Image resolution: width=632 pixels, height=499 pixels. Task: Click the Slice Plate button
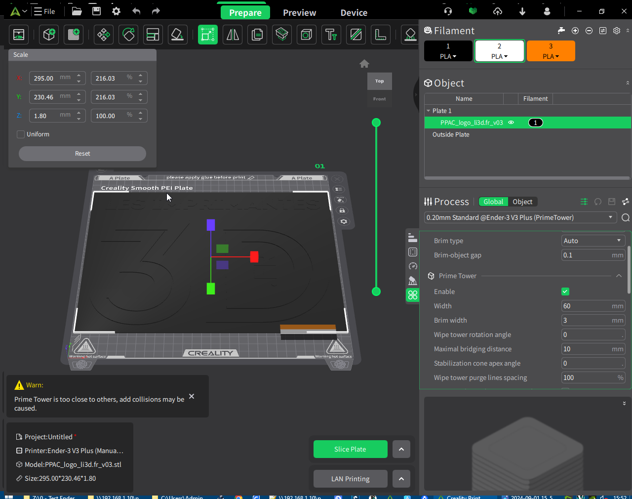350,449
